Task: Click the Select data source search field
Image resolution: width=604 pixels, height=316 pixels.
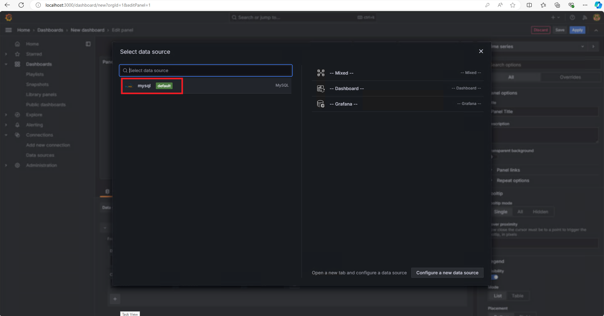Action: (206, 70)
